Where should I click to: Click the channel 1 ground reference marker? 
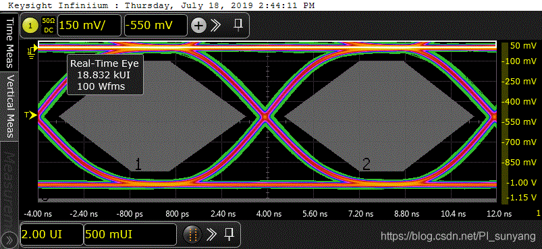[31, 51]
